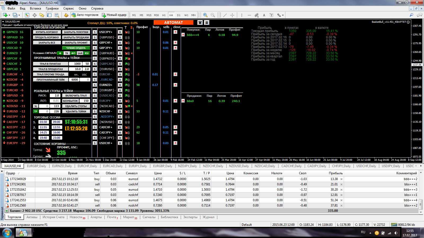Expand the new chart dropdown arrow
The height and width of the screenshot is (238, 424).
(x=9, y=15)
